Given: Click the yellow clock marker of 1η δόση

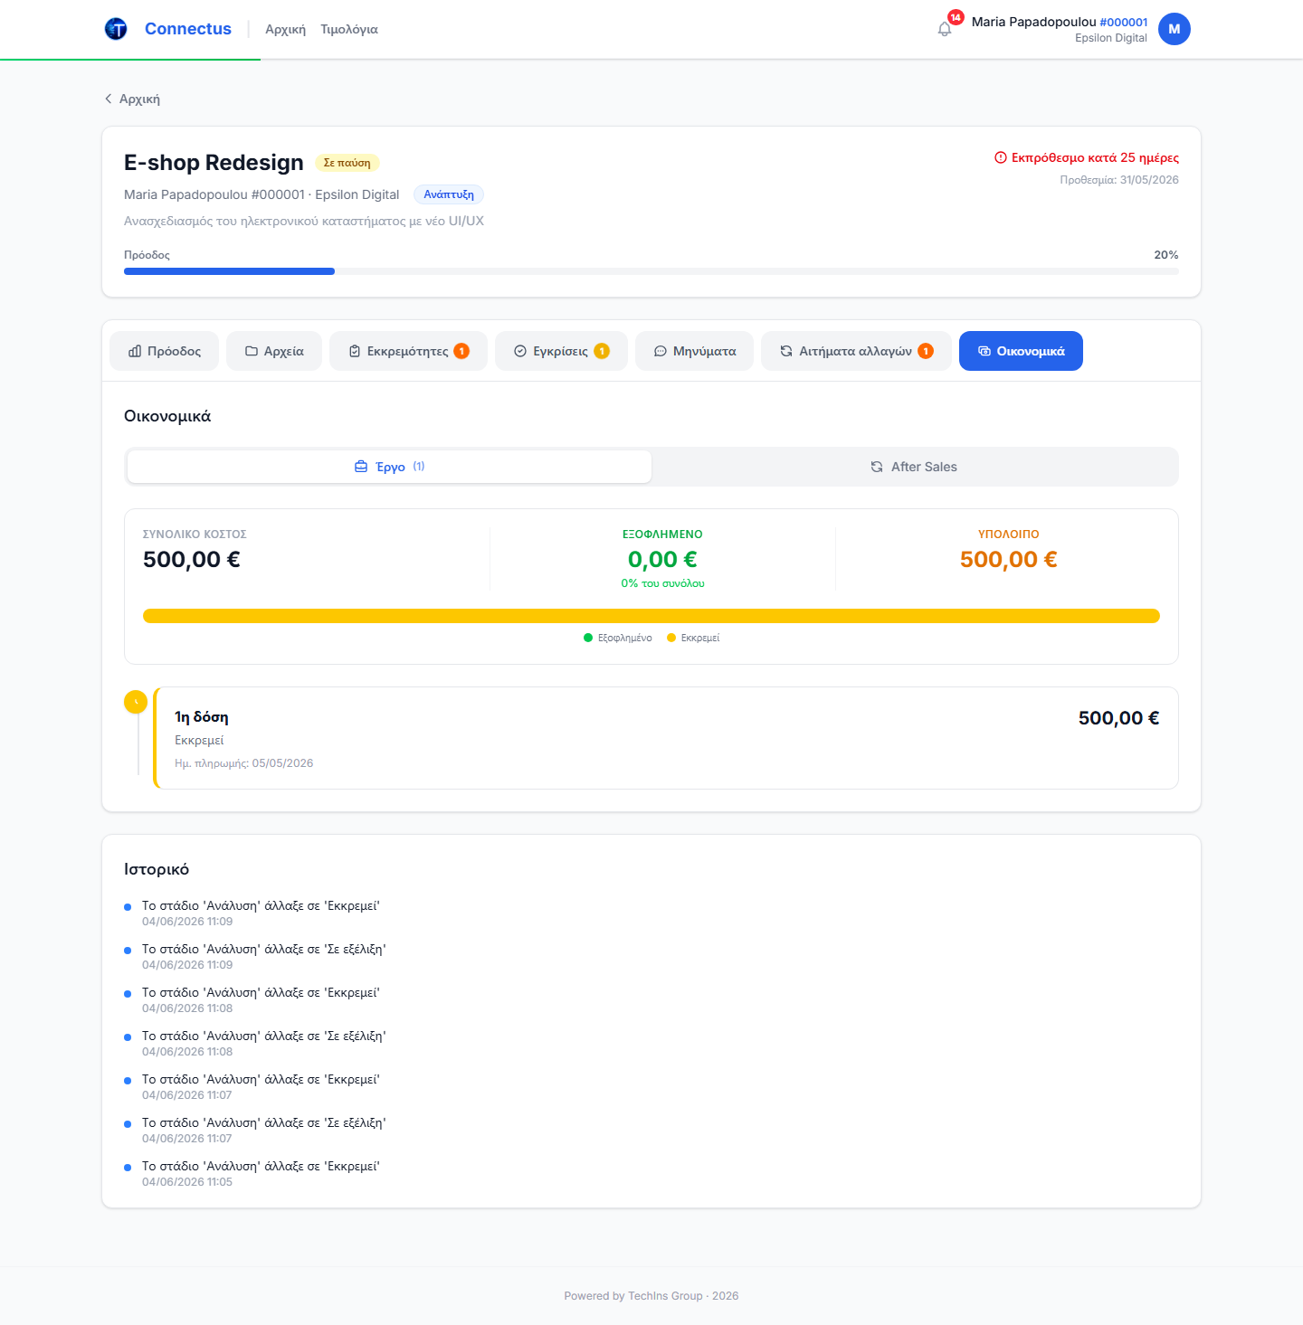Looking at the screenshot, I should pos(136,702).
